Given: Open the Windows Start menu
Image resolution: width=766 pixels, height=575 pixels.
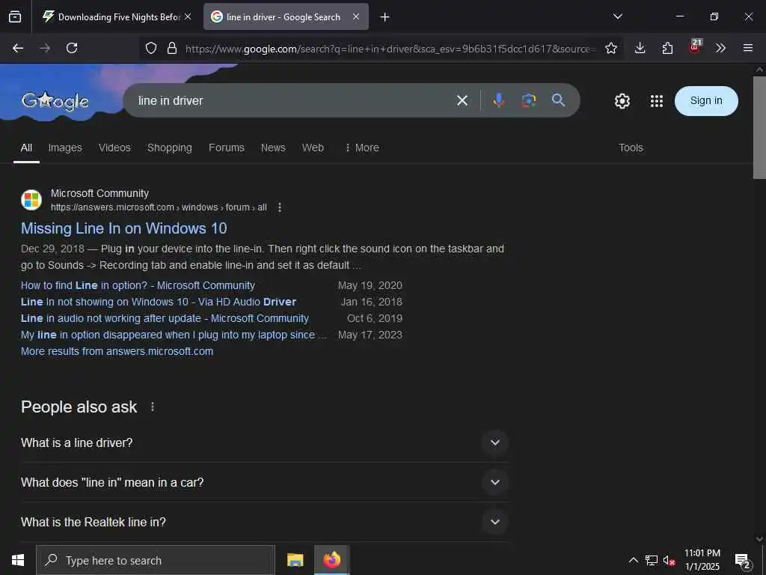Looking at the screenshot, I should pos(18,560).
